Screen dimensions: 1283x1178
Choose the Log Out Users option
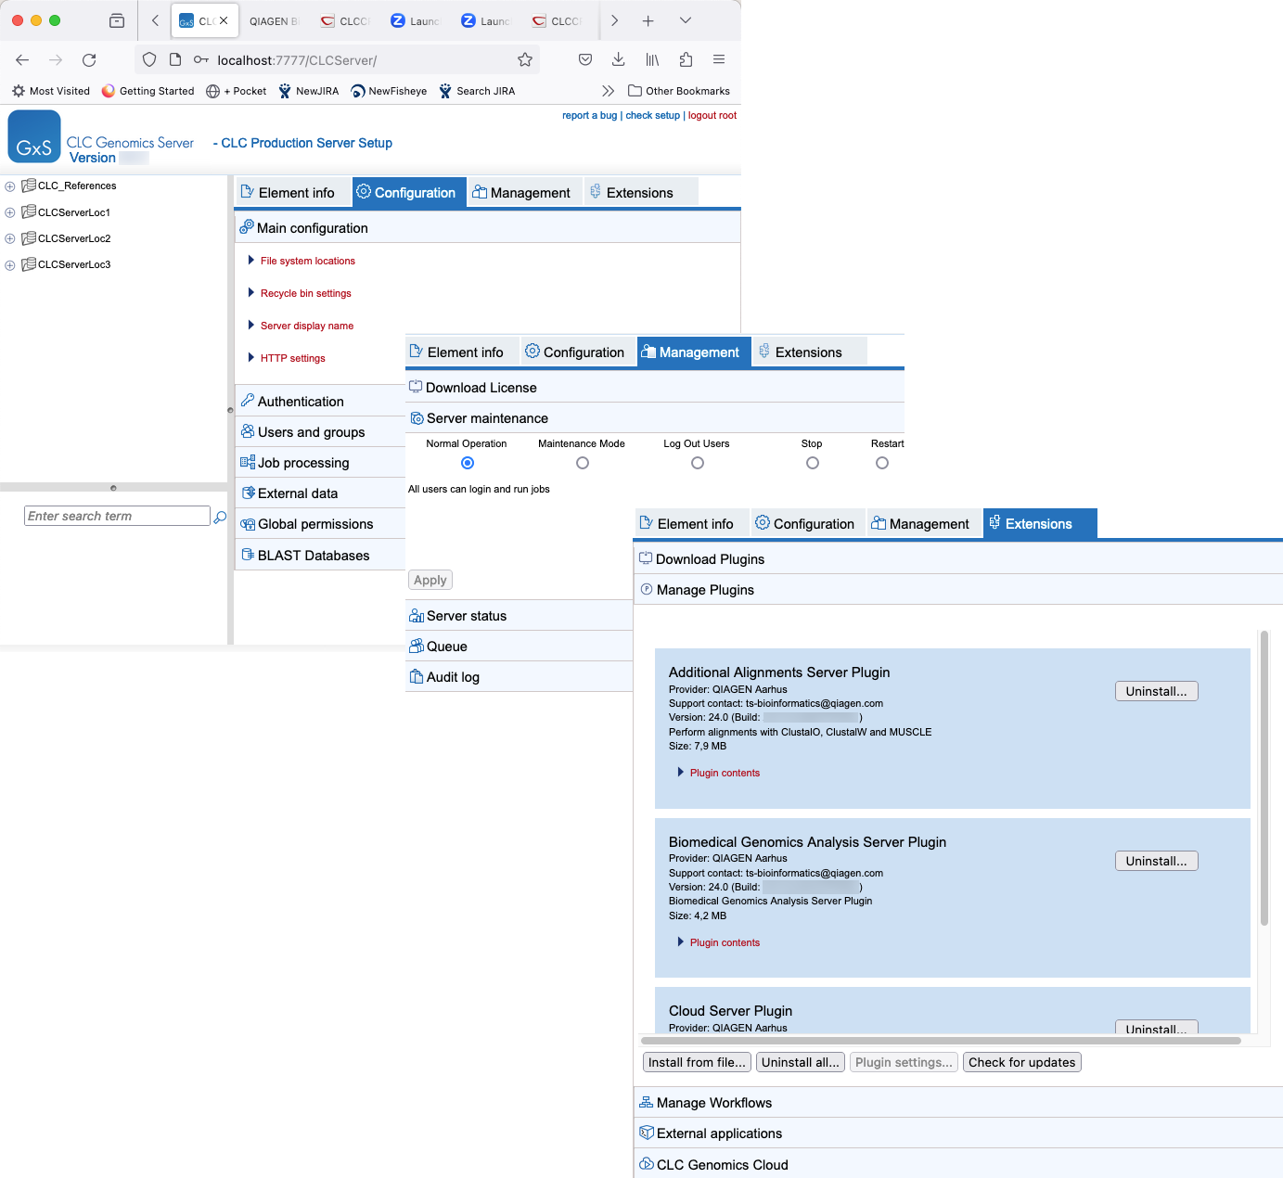pos(697,463)
